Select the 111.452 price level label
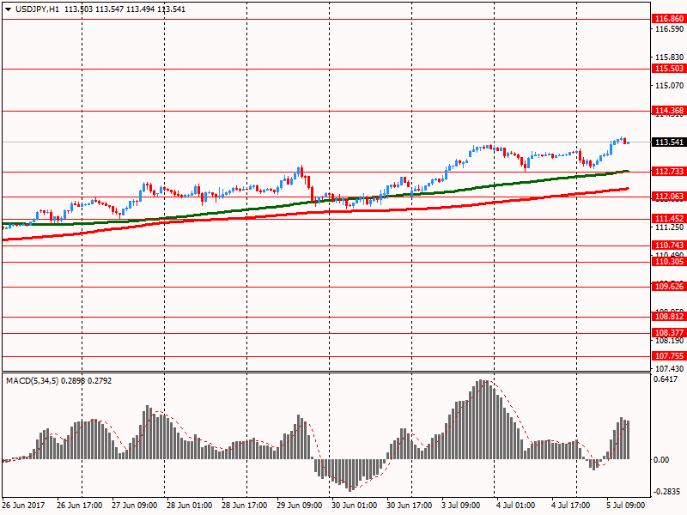The height and width of the screenshot is (515, 687). click(669, 219)
